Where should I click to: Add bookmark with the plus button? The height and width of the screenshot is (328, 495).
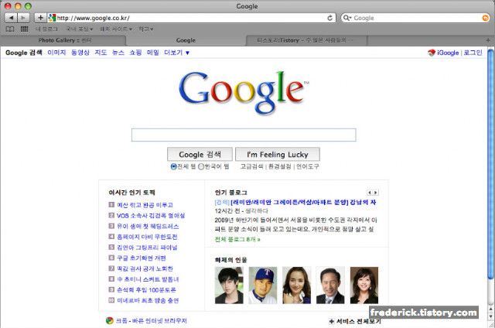[40, 18]
